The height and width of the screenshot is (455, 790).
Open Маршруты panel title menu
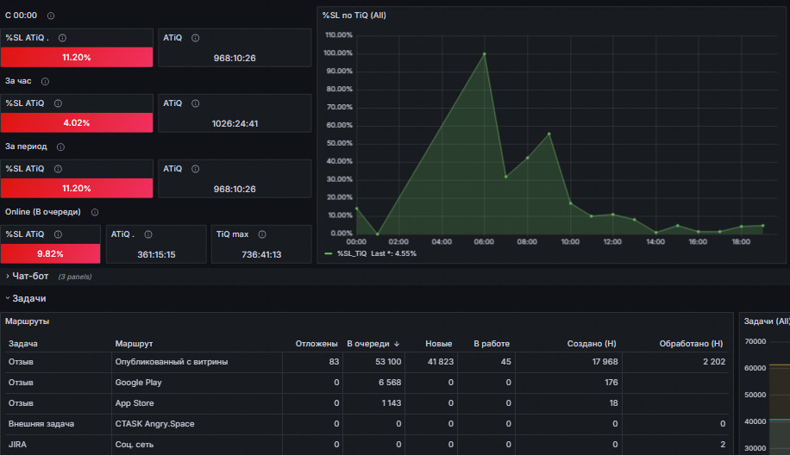coord(28,321)
